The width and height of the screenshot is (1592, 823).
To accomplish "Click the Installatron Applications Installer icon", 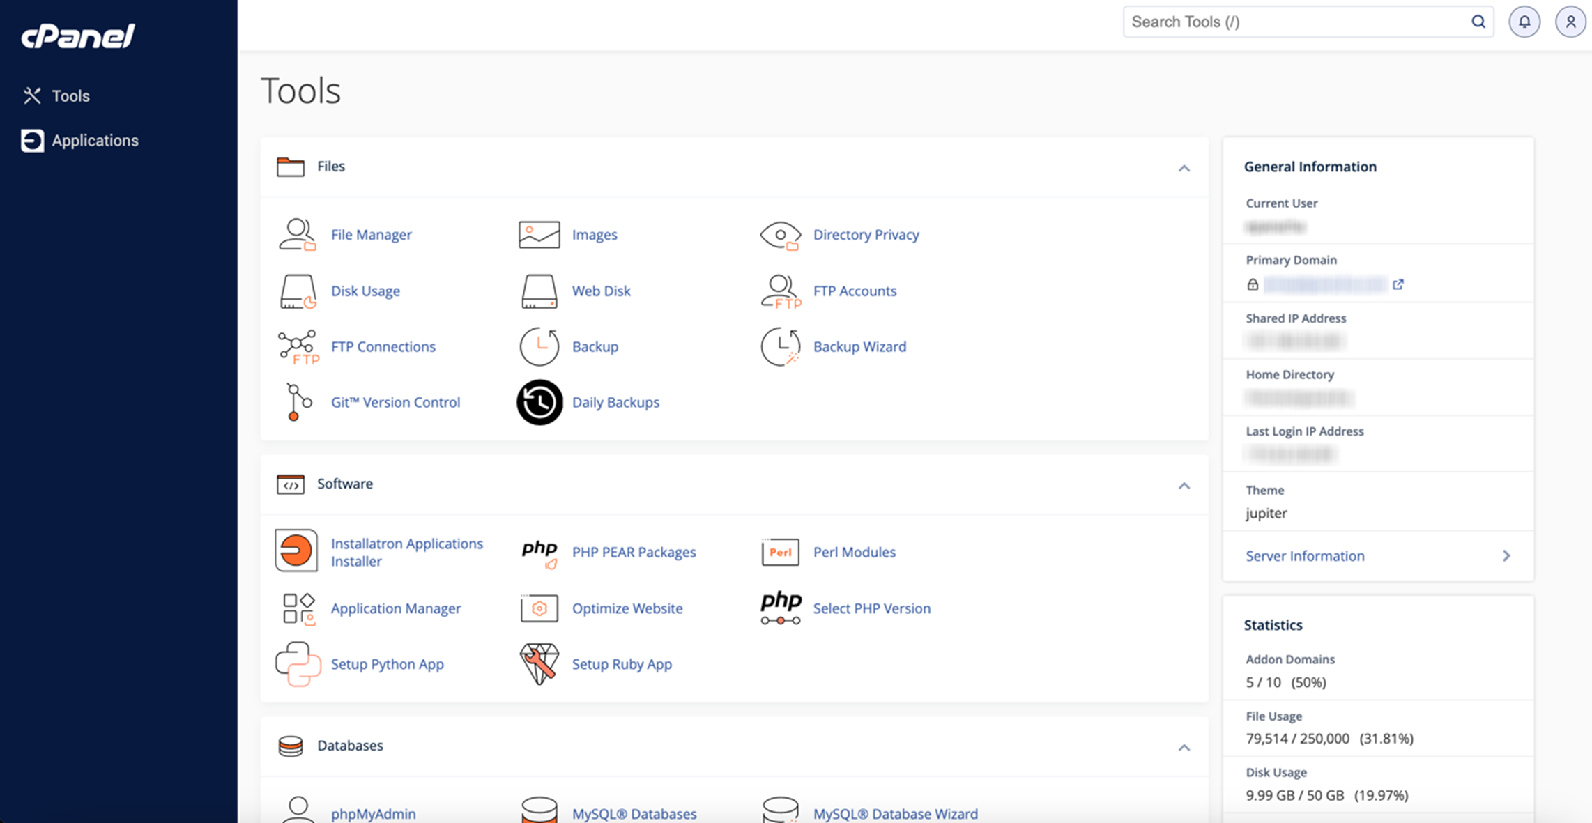I will click(296, 551).
